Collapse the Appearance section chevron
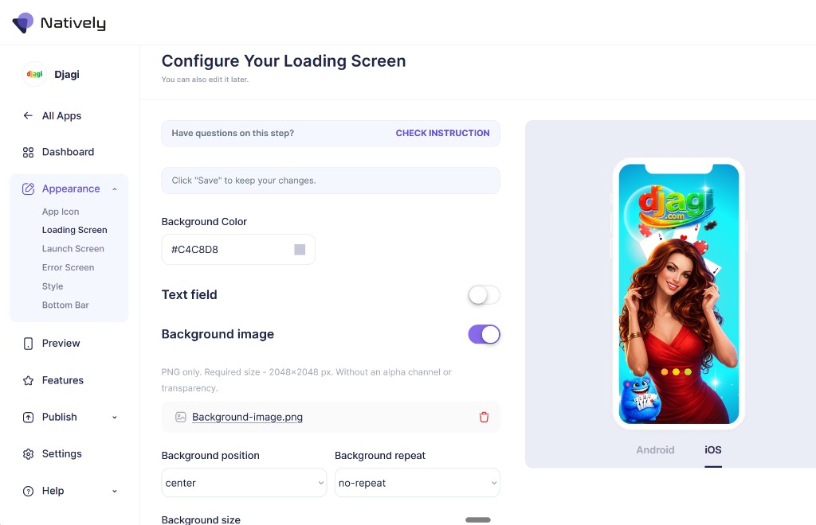The width and height of the screenshot is (816, 525). pyautogui.click(x=115, y=189)
